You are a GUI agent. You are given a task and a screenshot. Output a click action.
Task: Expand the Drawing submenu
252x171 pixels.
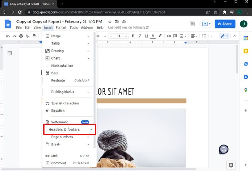click(x=68, y=51)
